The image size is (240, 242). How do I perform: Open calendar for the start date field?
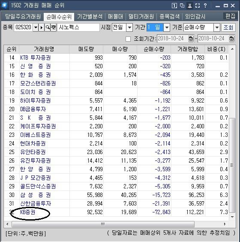tap(191, 39)
